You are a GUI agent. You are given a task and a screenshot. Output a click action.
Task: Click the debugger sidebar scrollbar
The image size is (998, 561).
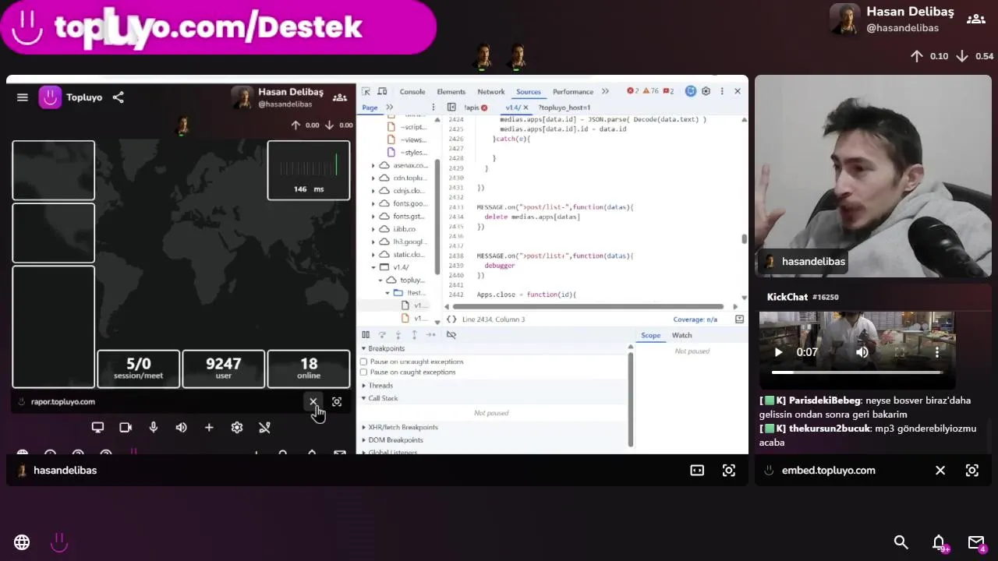coord(631,400)
